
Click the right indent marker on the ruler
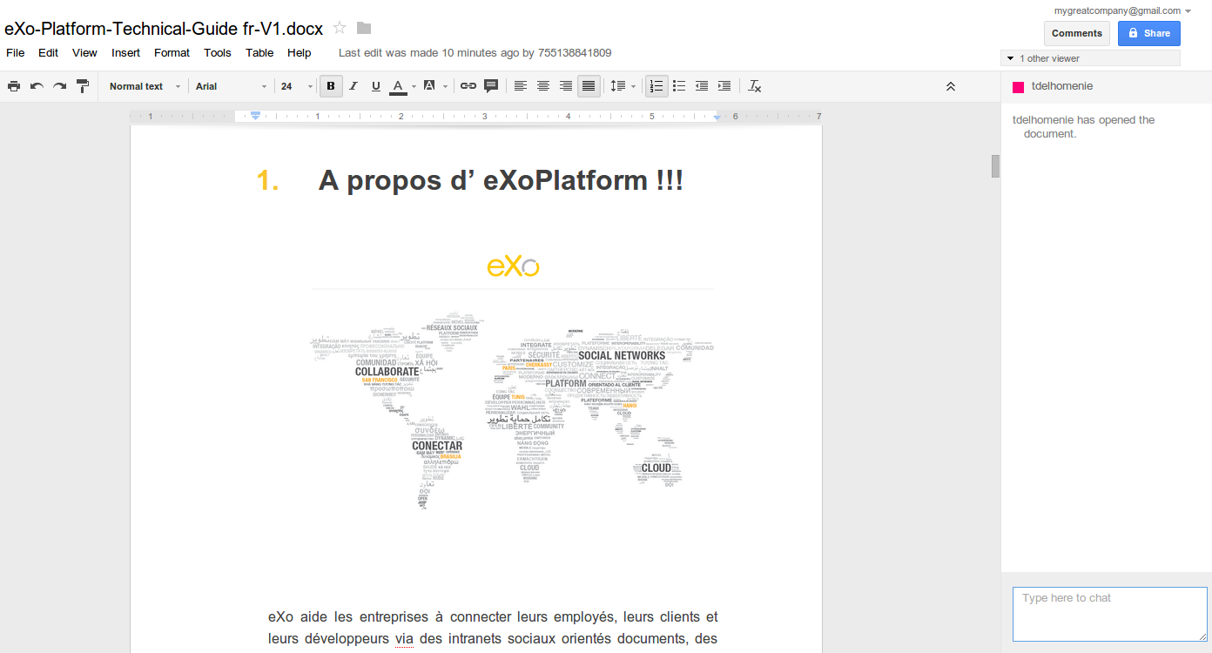(x=717, y=117)
